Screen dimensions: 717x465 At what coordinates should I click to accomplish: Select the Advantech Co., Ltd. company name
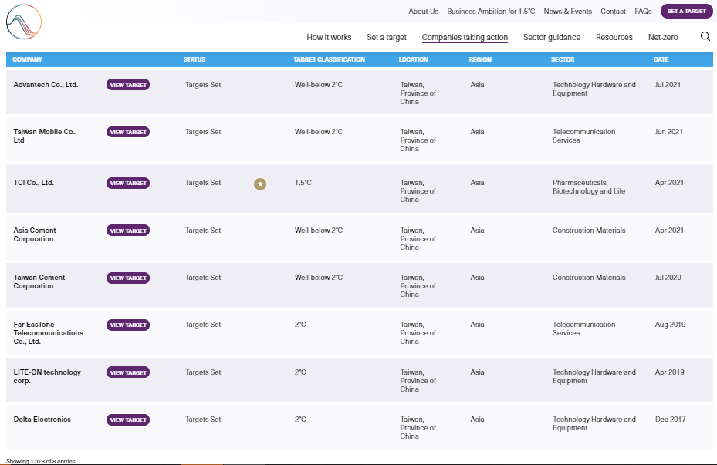point(46,85)
